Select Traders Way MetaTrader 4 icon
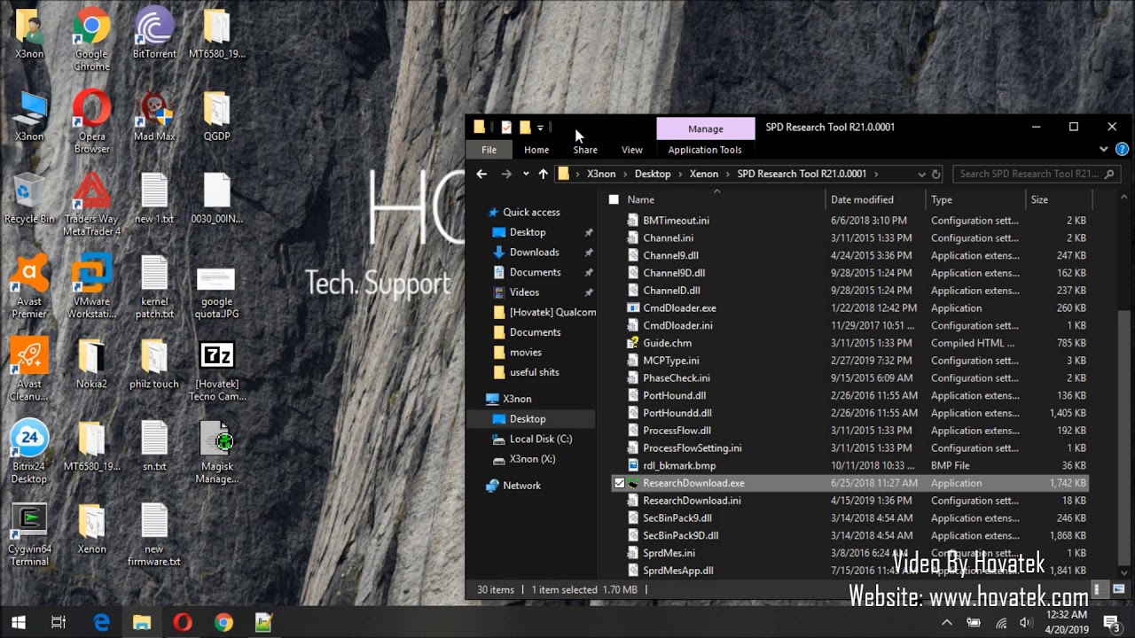Screen dimensions: 1135x638 coord(91,204)
